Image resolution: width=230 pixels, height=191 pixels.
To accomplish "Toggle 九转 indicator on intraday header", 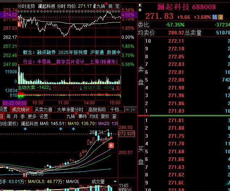I will click(x=101, y=6).
